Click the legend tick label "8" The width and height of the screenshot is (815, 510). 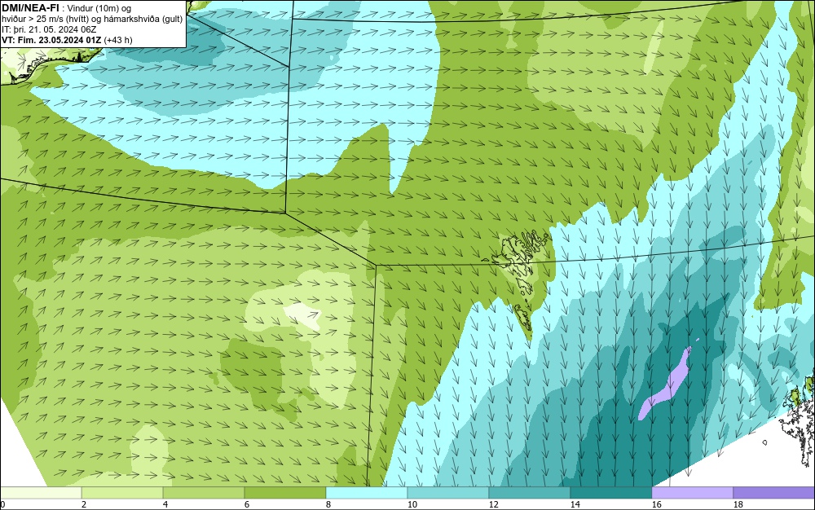tap(328, 504)
